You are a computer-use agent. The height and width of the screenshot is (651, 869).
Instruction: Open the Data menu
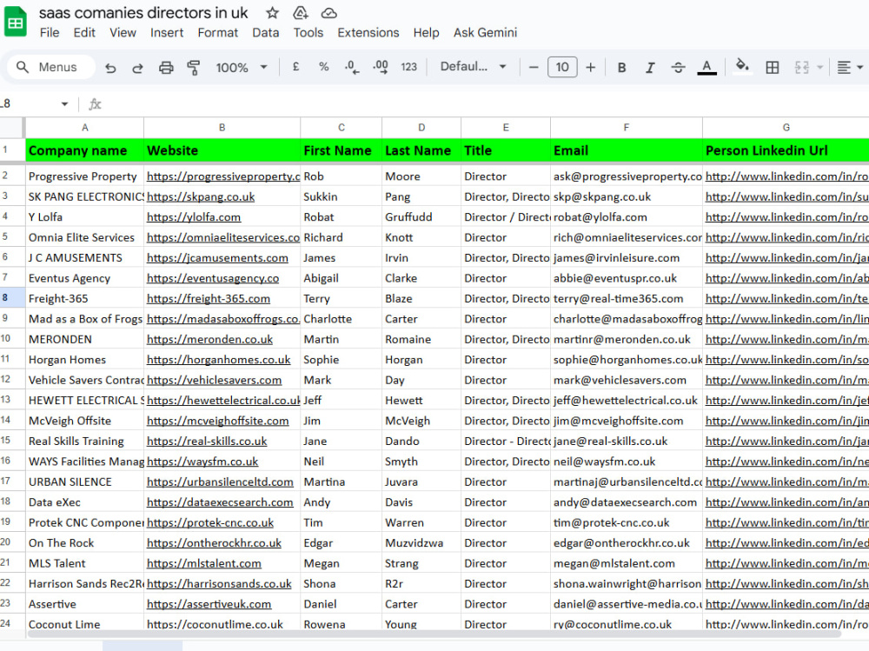click(x=265, y=33)
